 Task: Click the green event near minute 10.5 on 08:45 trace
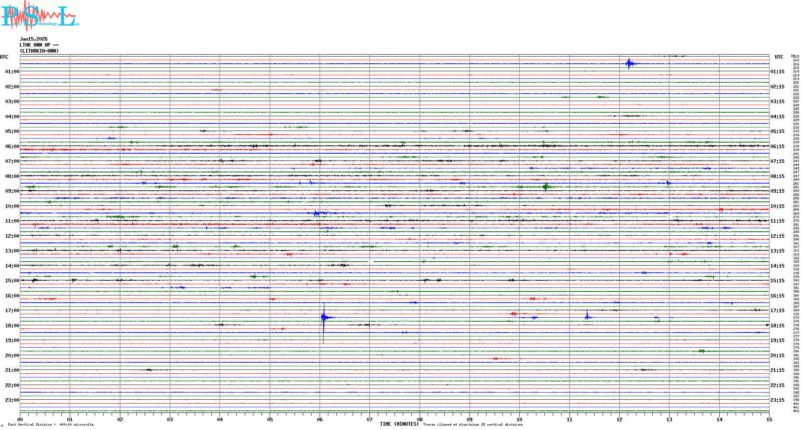pos(546,186)
